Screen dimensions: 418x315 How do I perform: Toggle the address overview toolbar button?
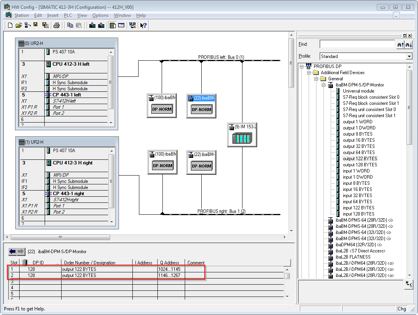[121, 25]
